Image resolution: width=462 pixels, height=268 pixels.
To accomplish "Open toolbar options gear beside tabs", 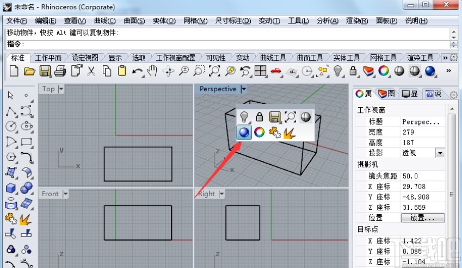I will point(454,58).
